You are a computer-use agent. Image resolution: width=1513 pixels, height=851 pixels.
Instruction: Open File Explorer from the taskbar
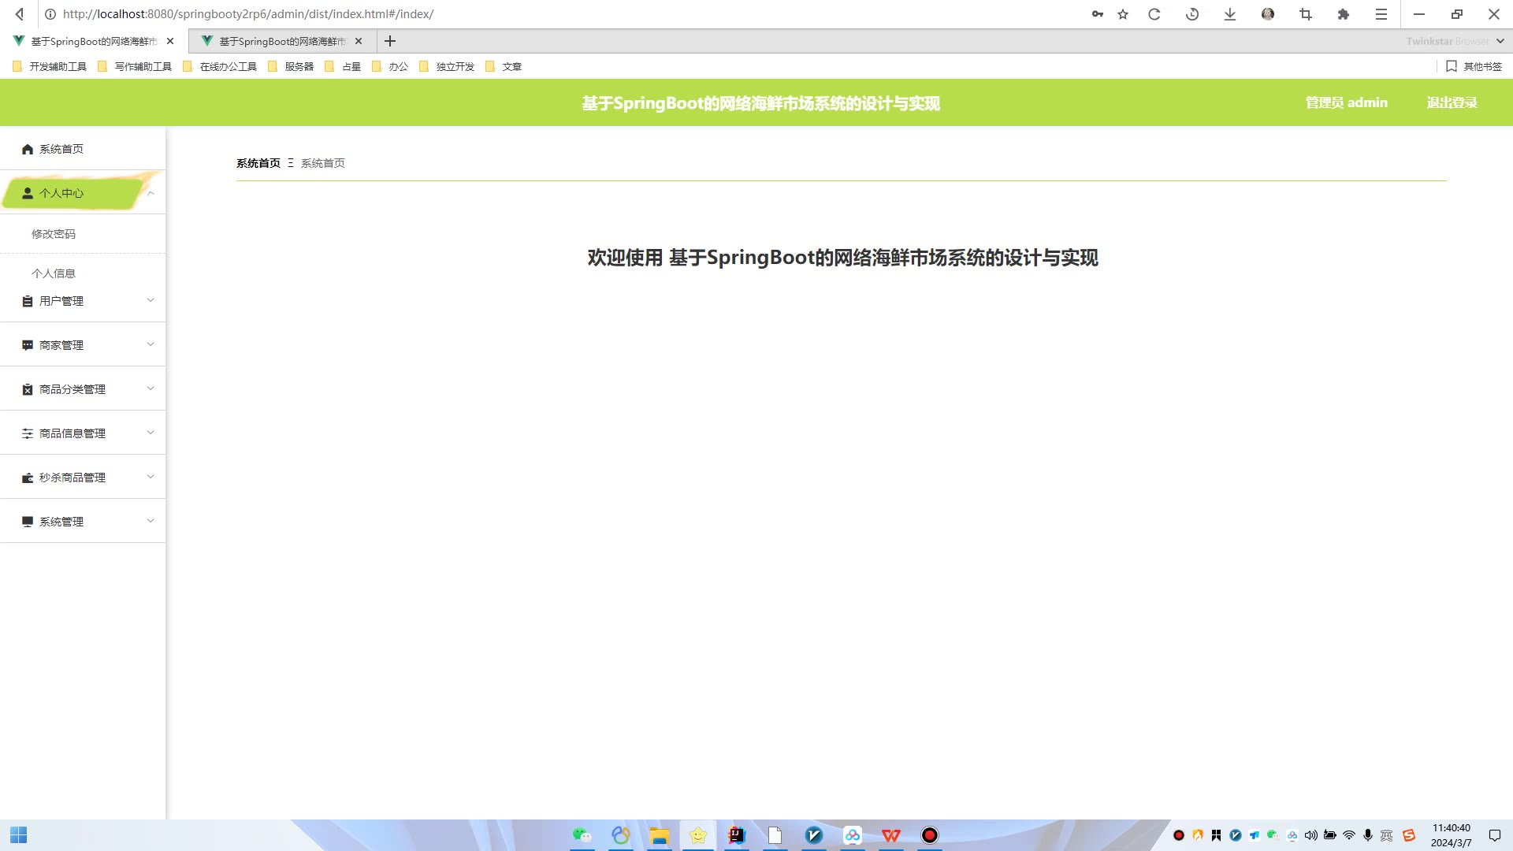[660, 835]
